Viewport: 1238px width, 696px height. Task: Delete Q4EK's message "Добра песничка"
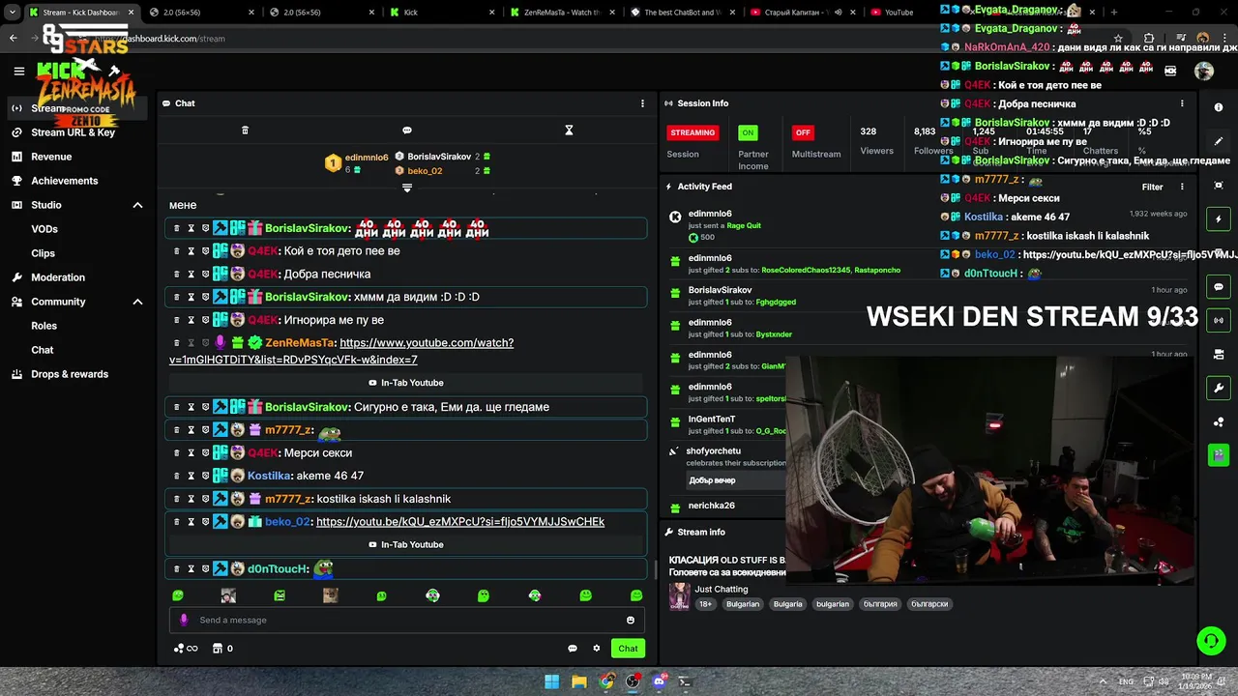pos(176,274)
